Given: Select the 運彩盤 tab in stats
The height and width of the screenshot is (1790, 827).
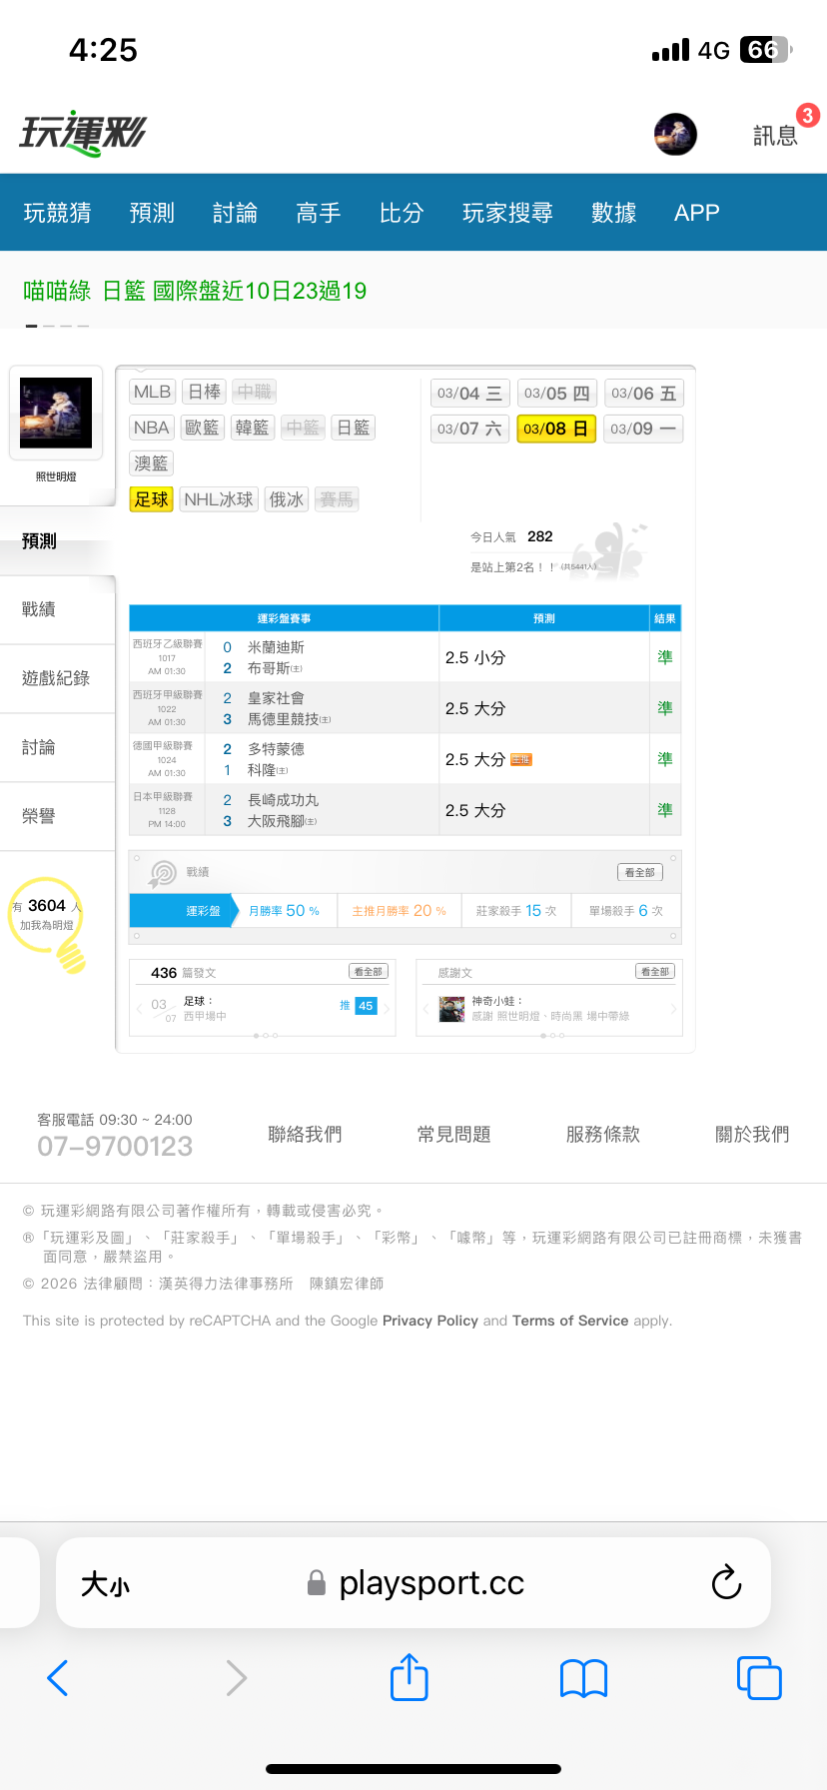Looking at the screenshot, I should coord(183,910).
